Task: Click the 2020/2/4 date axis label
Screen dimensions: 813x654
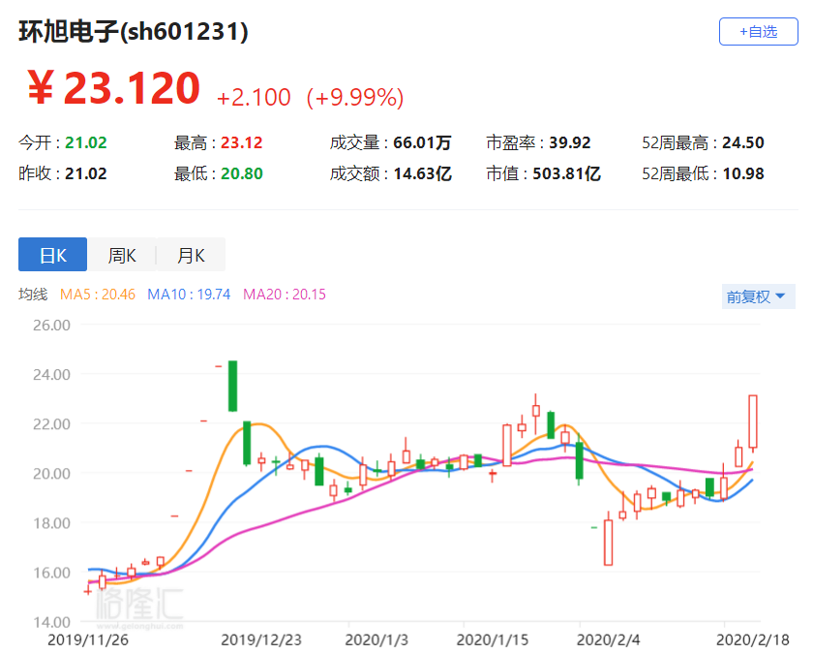Action: pyautogui.click(x=608, y=640)
